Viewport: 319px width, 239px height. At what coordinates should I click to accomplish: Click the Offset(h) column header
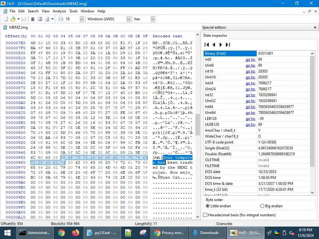click(x=16, y=36)
